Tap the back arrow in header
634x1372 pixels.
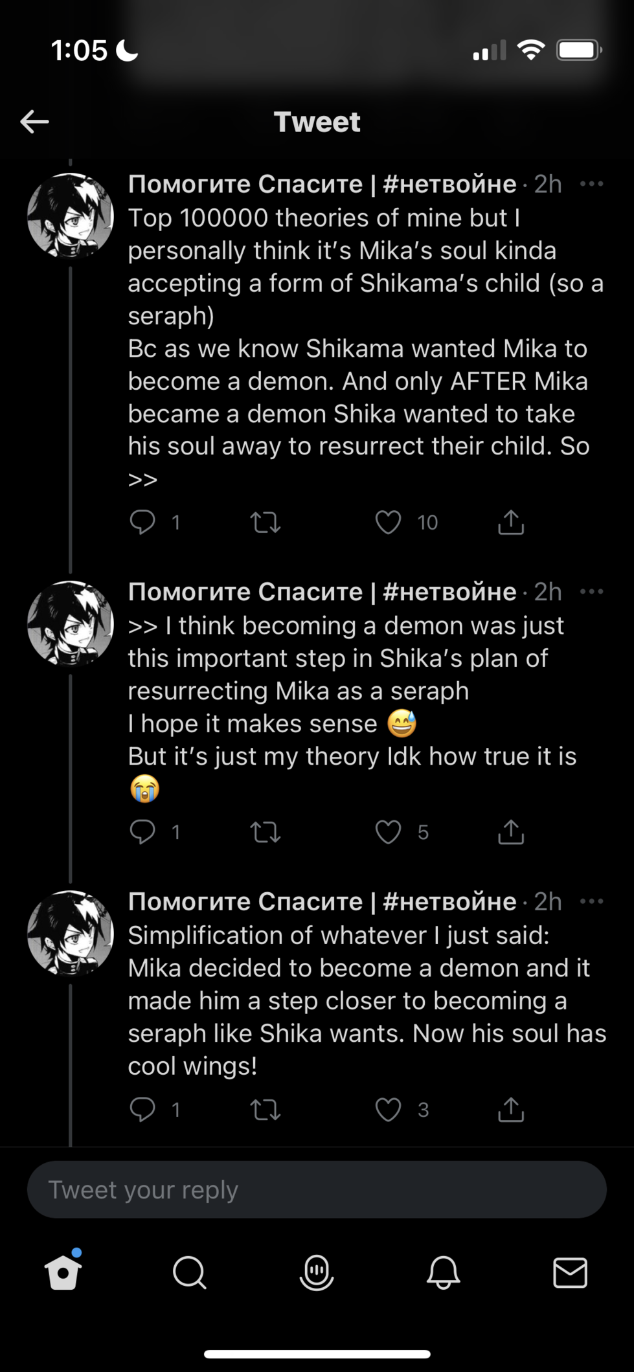[x=35, y=121]
